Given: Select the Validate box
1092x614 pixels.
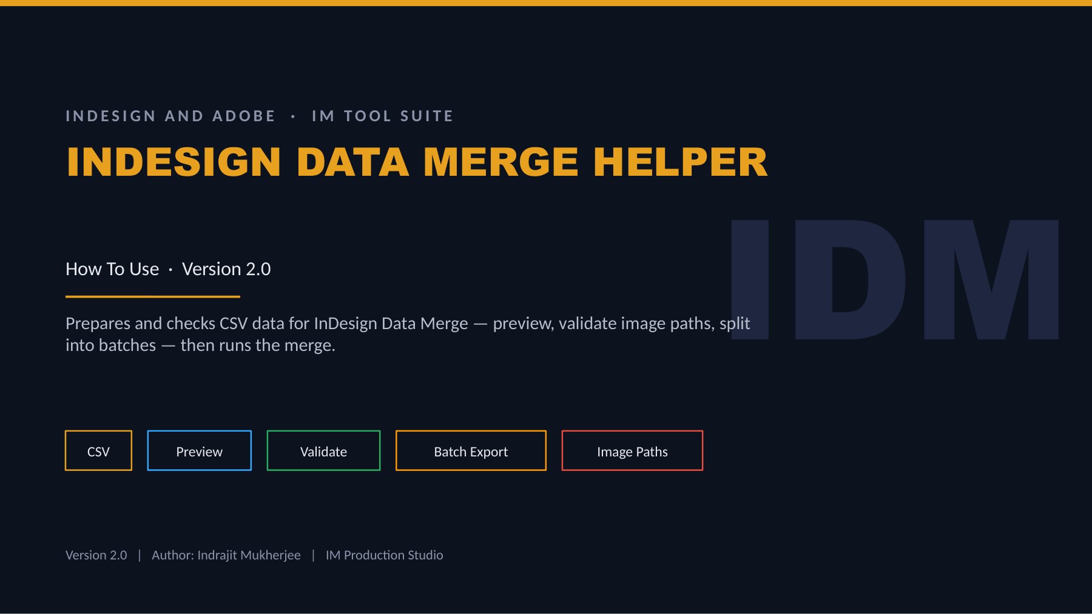Looking at the screenshot, I should click(x=323, y=450).
